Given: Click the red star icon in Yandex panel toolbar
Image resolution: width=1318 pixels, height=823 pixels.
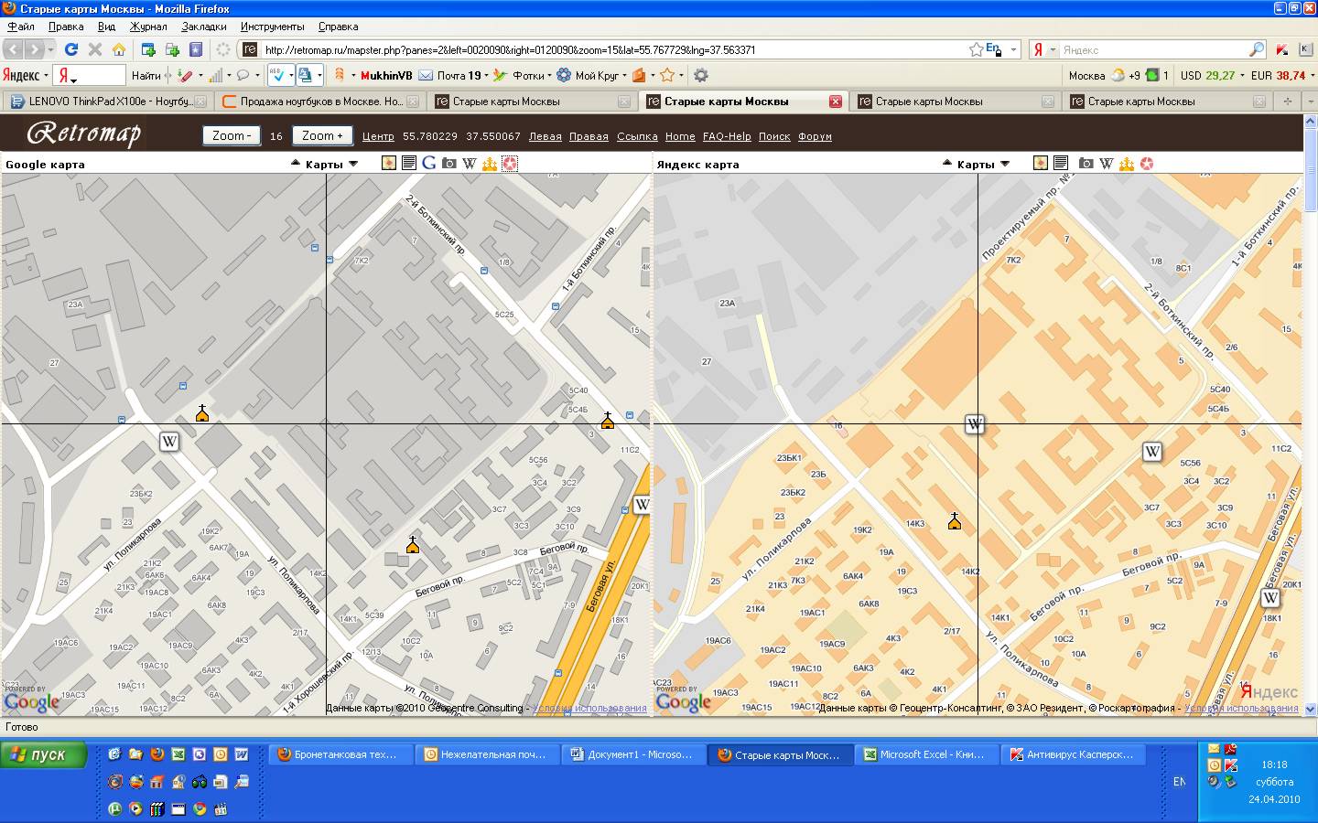Looking at the screenshot, I should click(x=1147, y=164).
